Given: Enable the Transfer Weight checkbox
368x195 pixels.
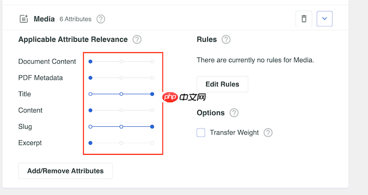Looking at the screenshot, I should pyautogui.click(x=201, y=133).
